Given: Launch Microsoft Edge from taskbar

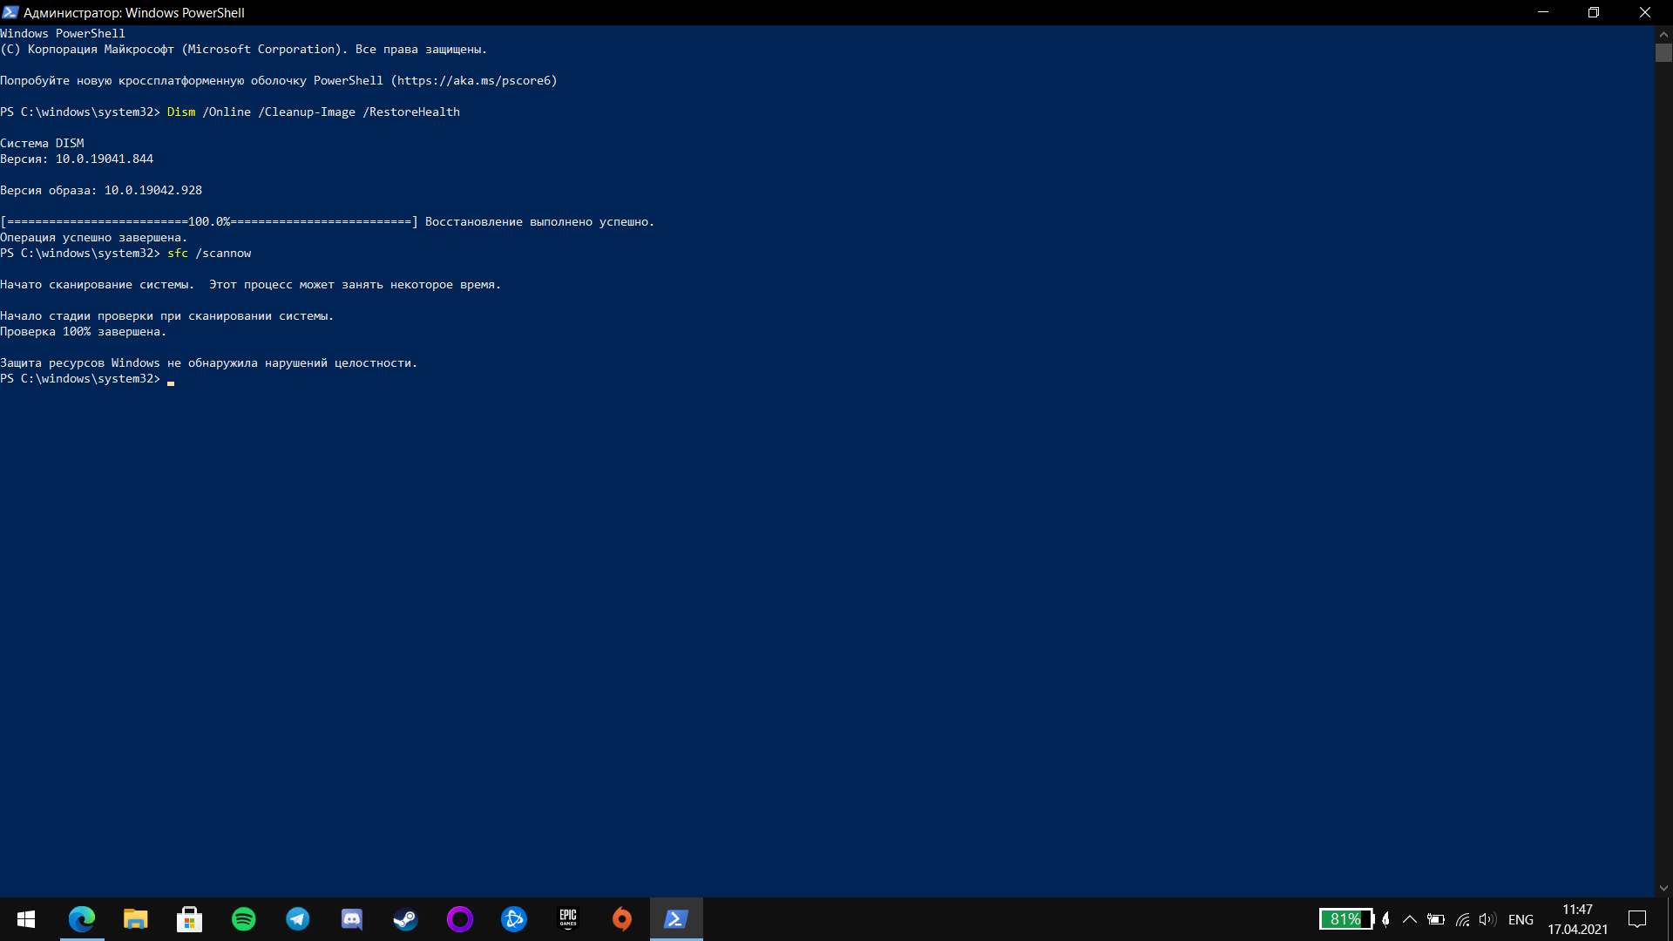Looking at the screenshot, I should [x=82, y=919].
